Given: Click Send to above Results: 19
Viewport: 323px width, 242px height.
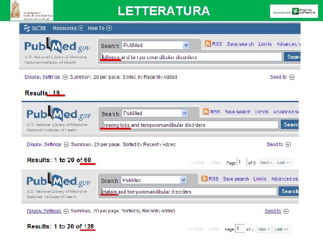Looking at the screenshot, I should pyautogui.click(x=278, y=77).
